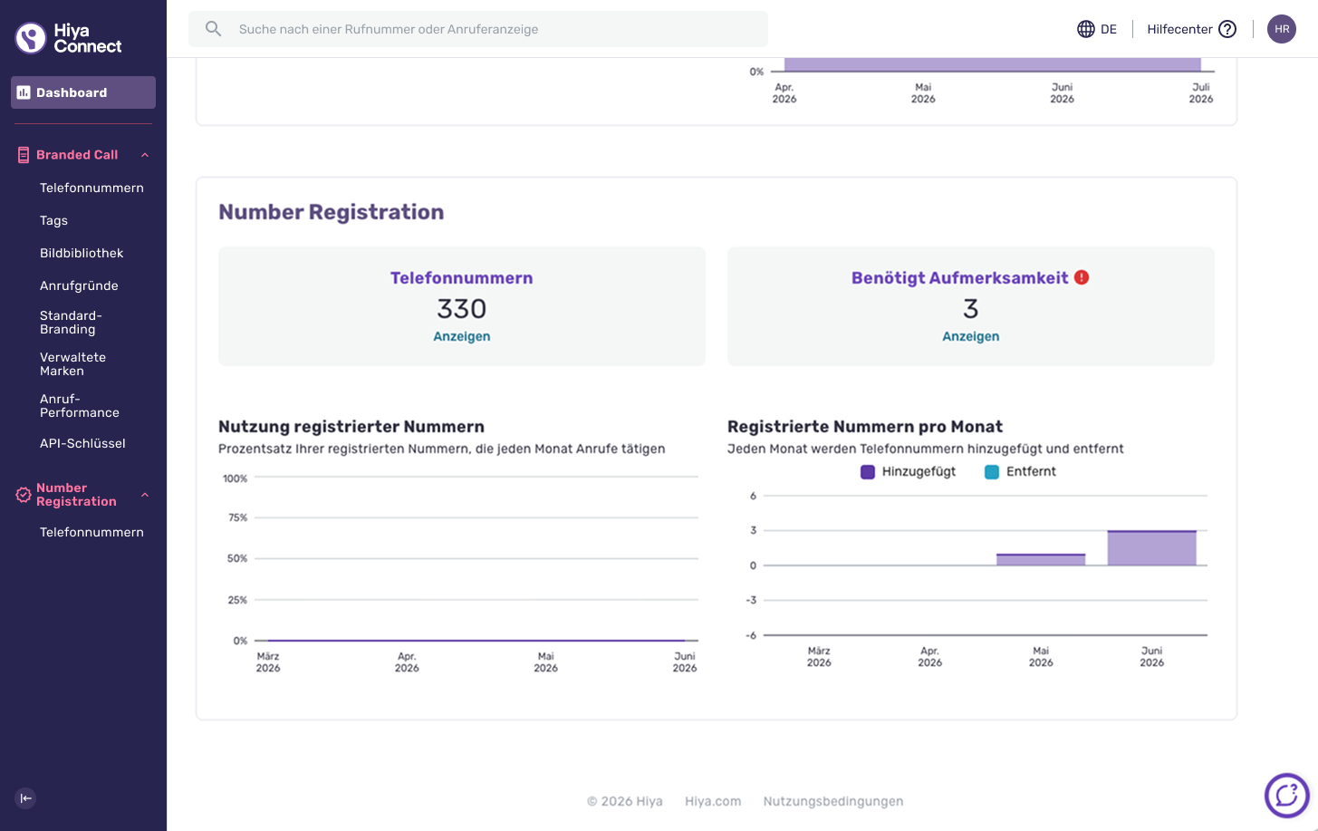Screen dimensions: 1318x831
Task: Open Bildbibliothek in the sidebar
Action: [x=82, y=253]
